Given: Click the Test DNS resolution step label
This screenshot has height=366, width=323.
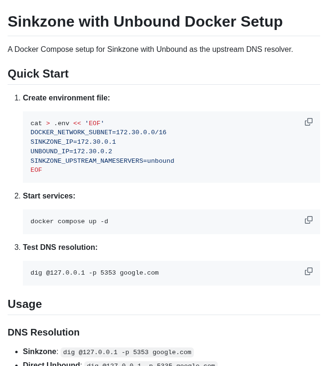Looking at the screenshot, I should (x=60, y=247).
